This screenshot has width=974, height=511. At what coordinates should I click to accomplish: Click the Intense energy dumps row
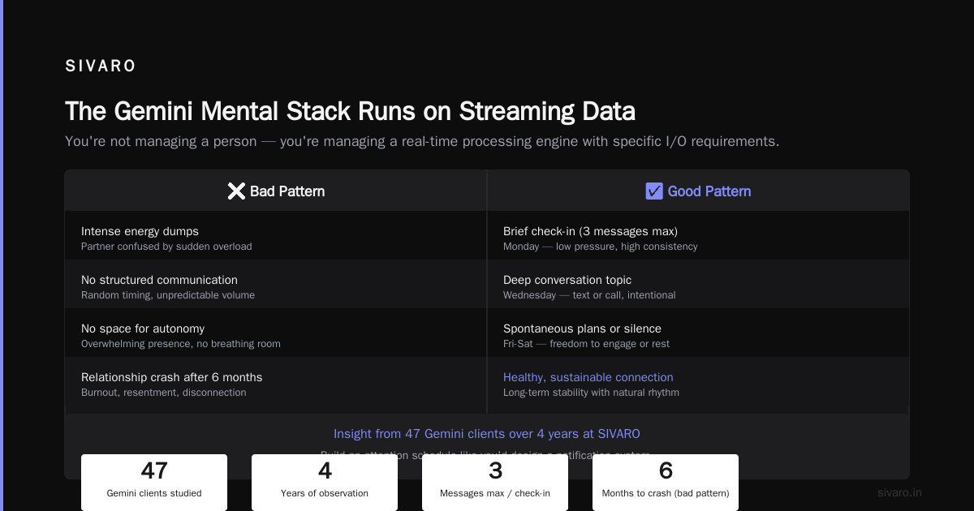276,235
